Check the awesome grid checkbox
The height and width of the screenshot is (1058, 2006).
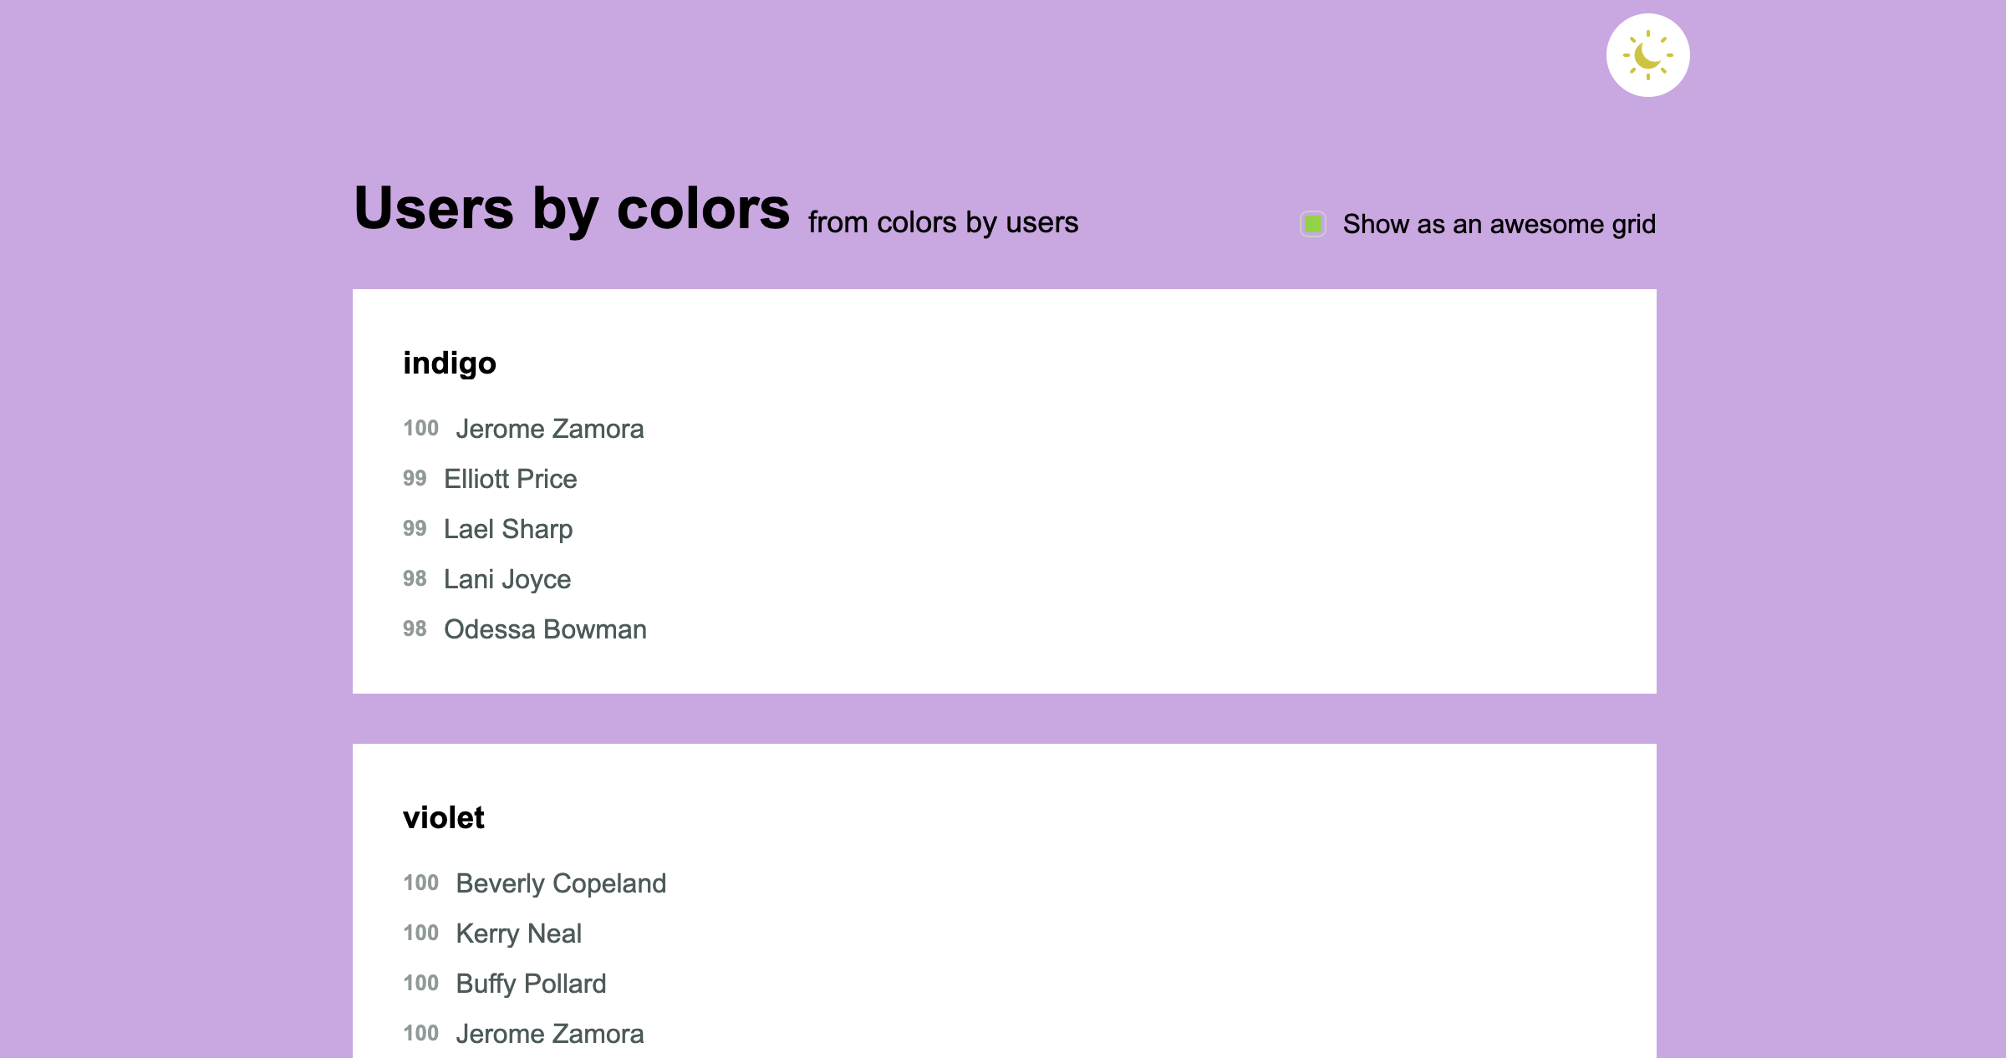click(1313, 224)
